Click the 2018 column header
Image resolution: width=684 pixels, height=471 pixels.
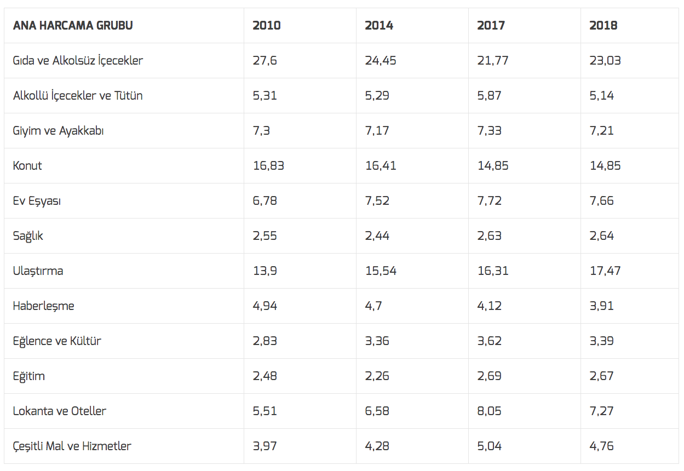point(603,26)
